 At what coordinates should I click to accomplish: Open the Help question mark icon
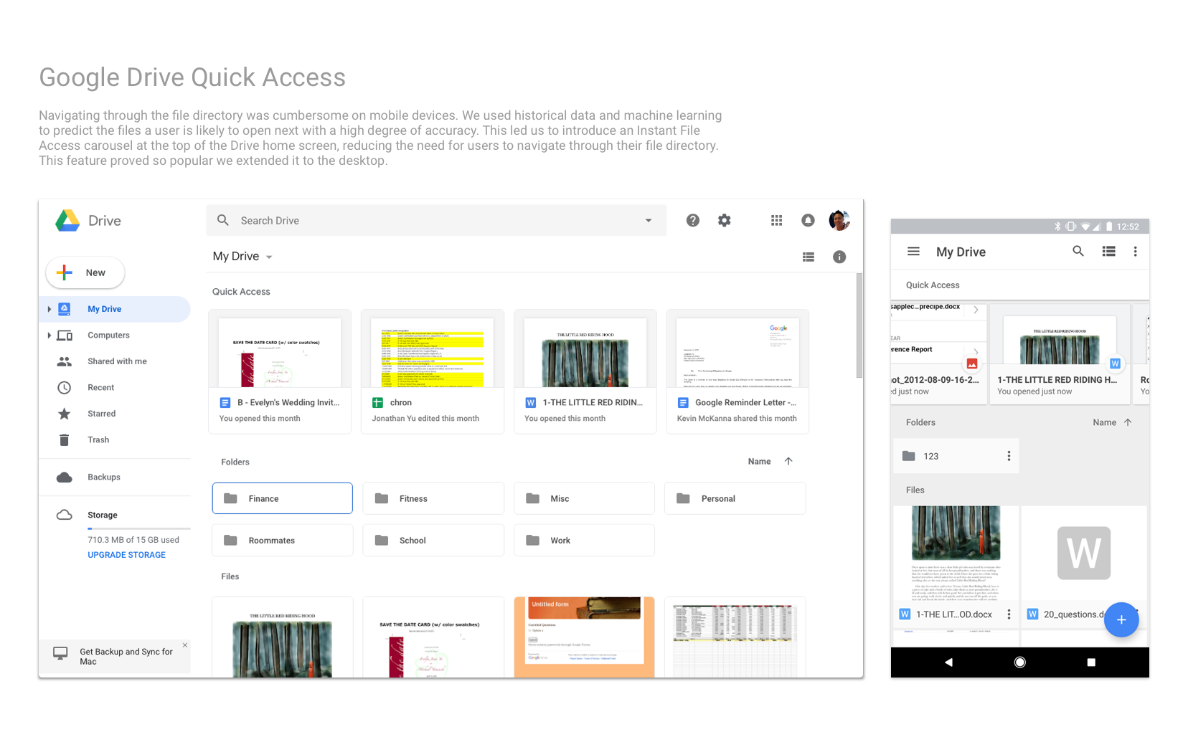coord(692,220)
